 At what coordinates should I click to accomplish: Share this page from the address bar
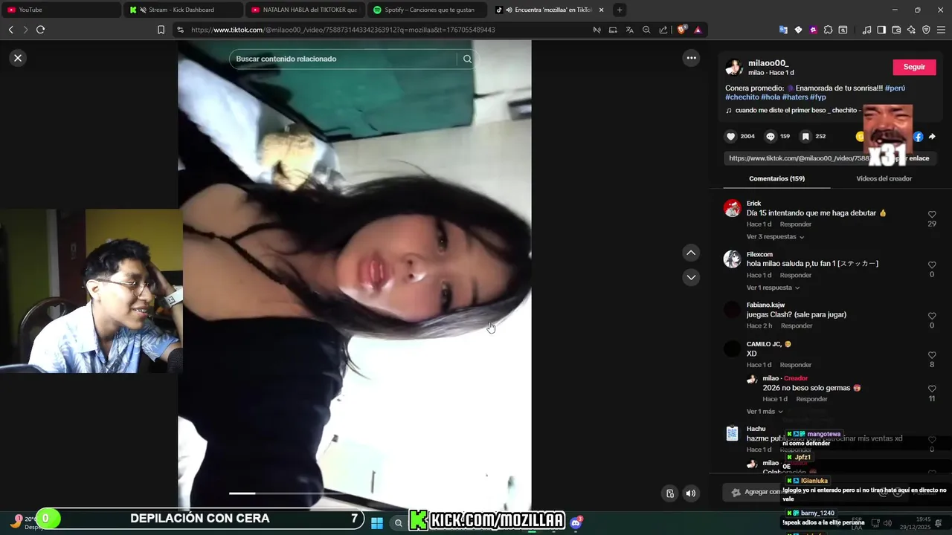click(663, 30)
